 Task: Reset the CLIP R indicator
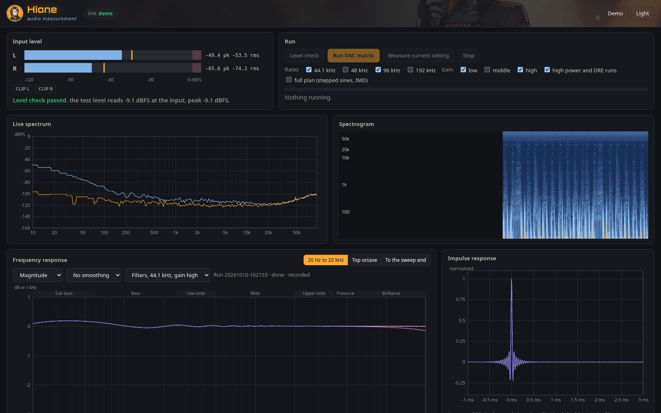tap(45, 89)
